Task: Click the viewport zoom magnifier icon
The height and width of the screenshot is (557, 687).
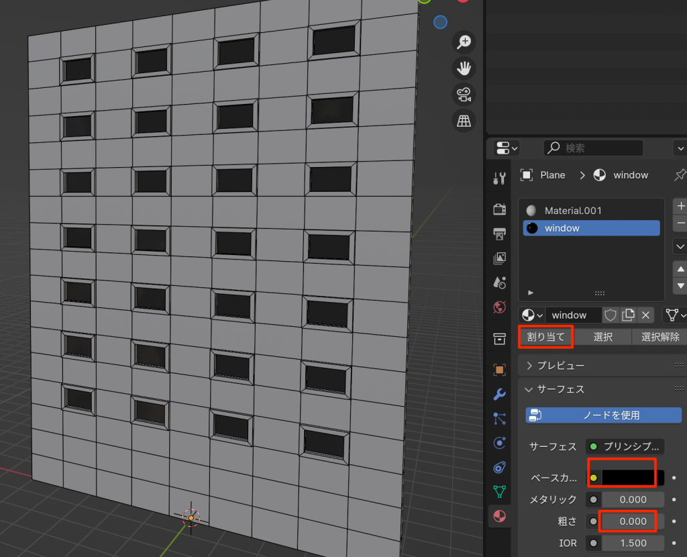Action: coord(464,42)
